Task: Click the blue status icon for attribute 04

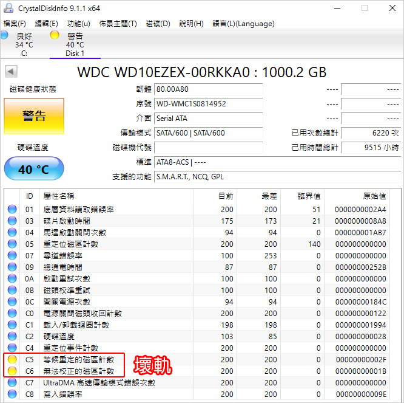Action: click(12, 232)
